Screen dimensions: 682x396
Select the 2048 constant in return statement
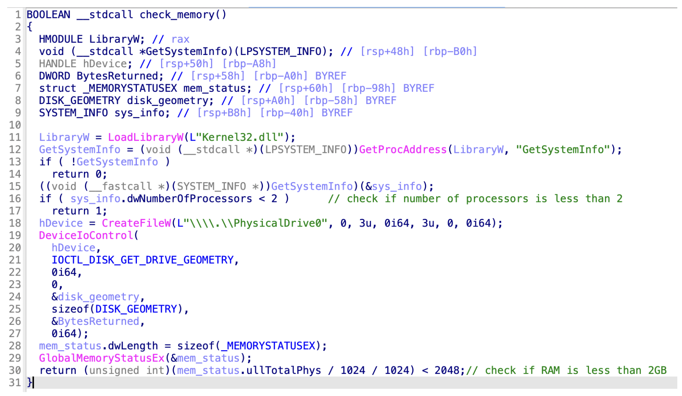(447, 371)
